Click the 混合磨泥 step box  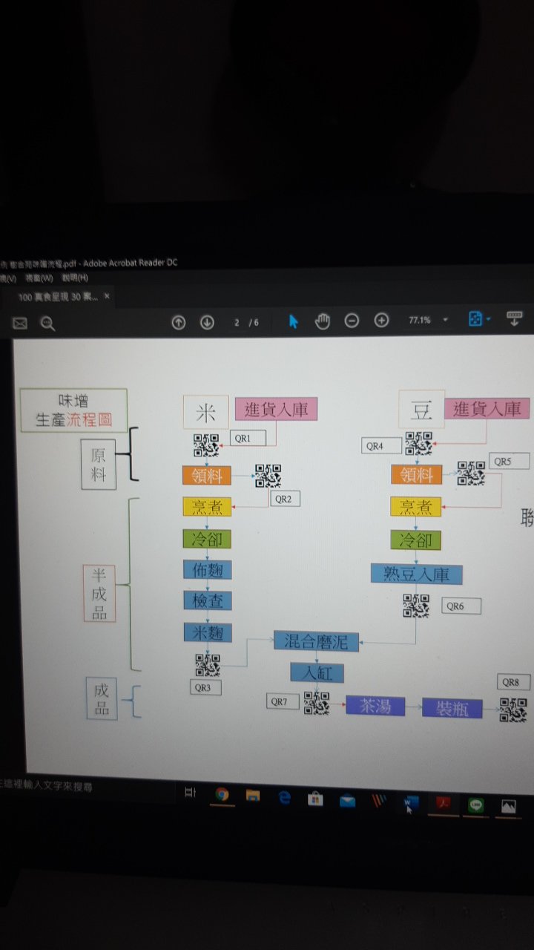(316, 641)
